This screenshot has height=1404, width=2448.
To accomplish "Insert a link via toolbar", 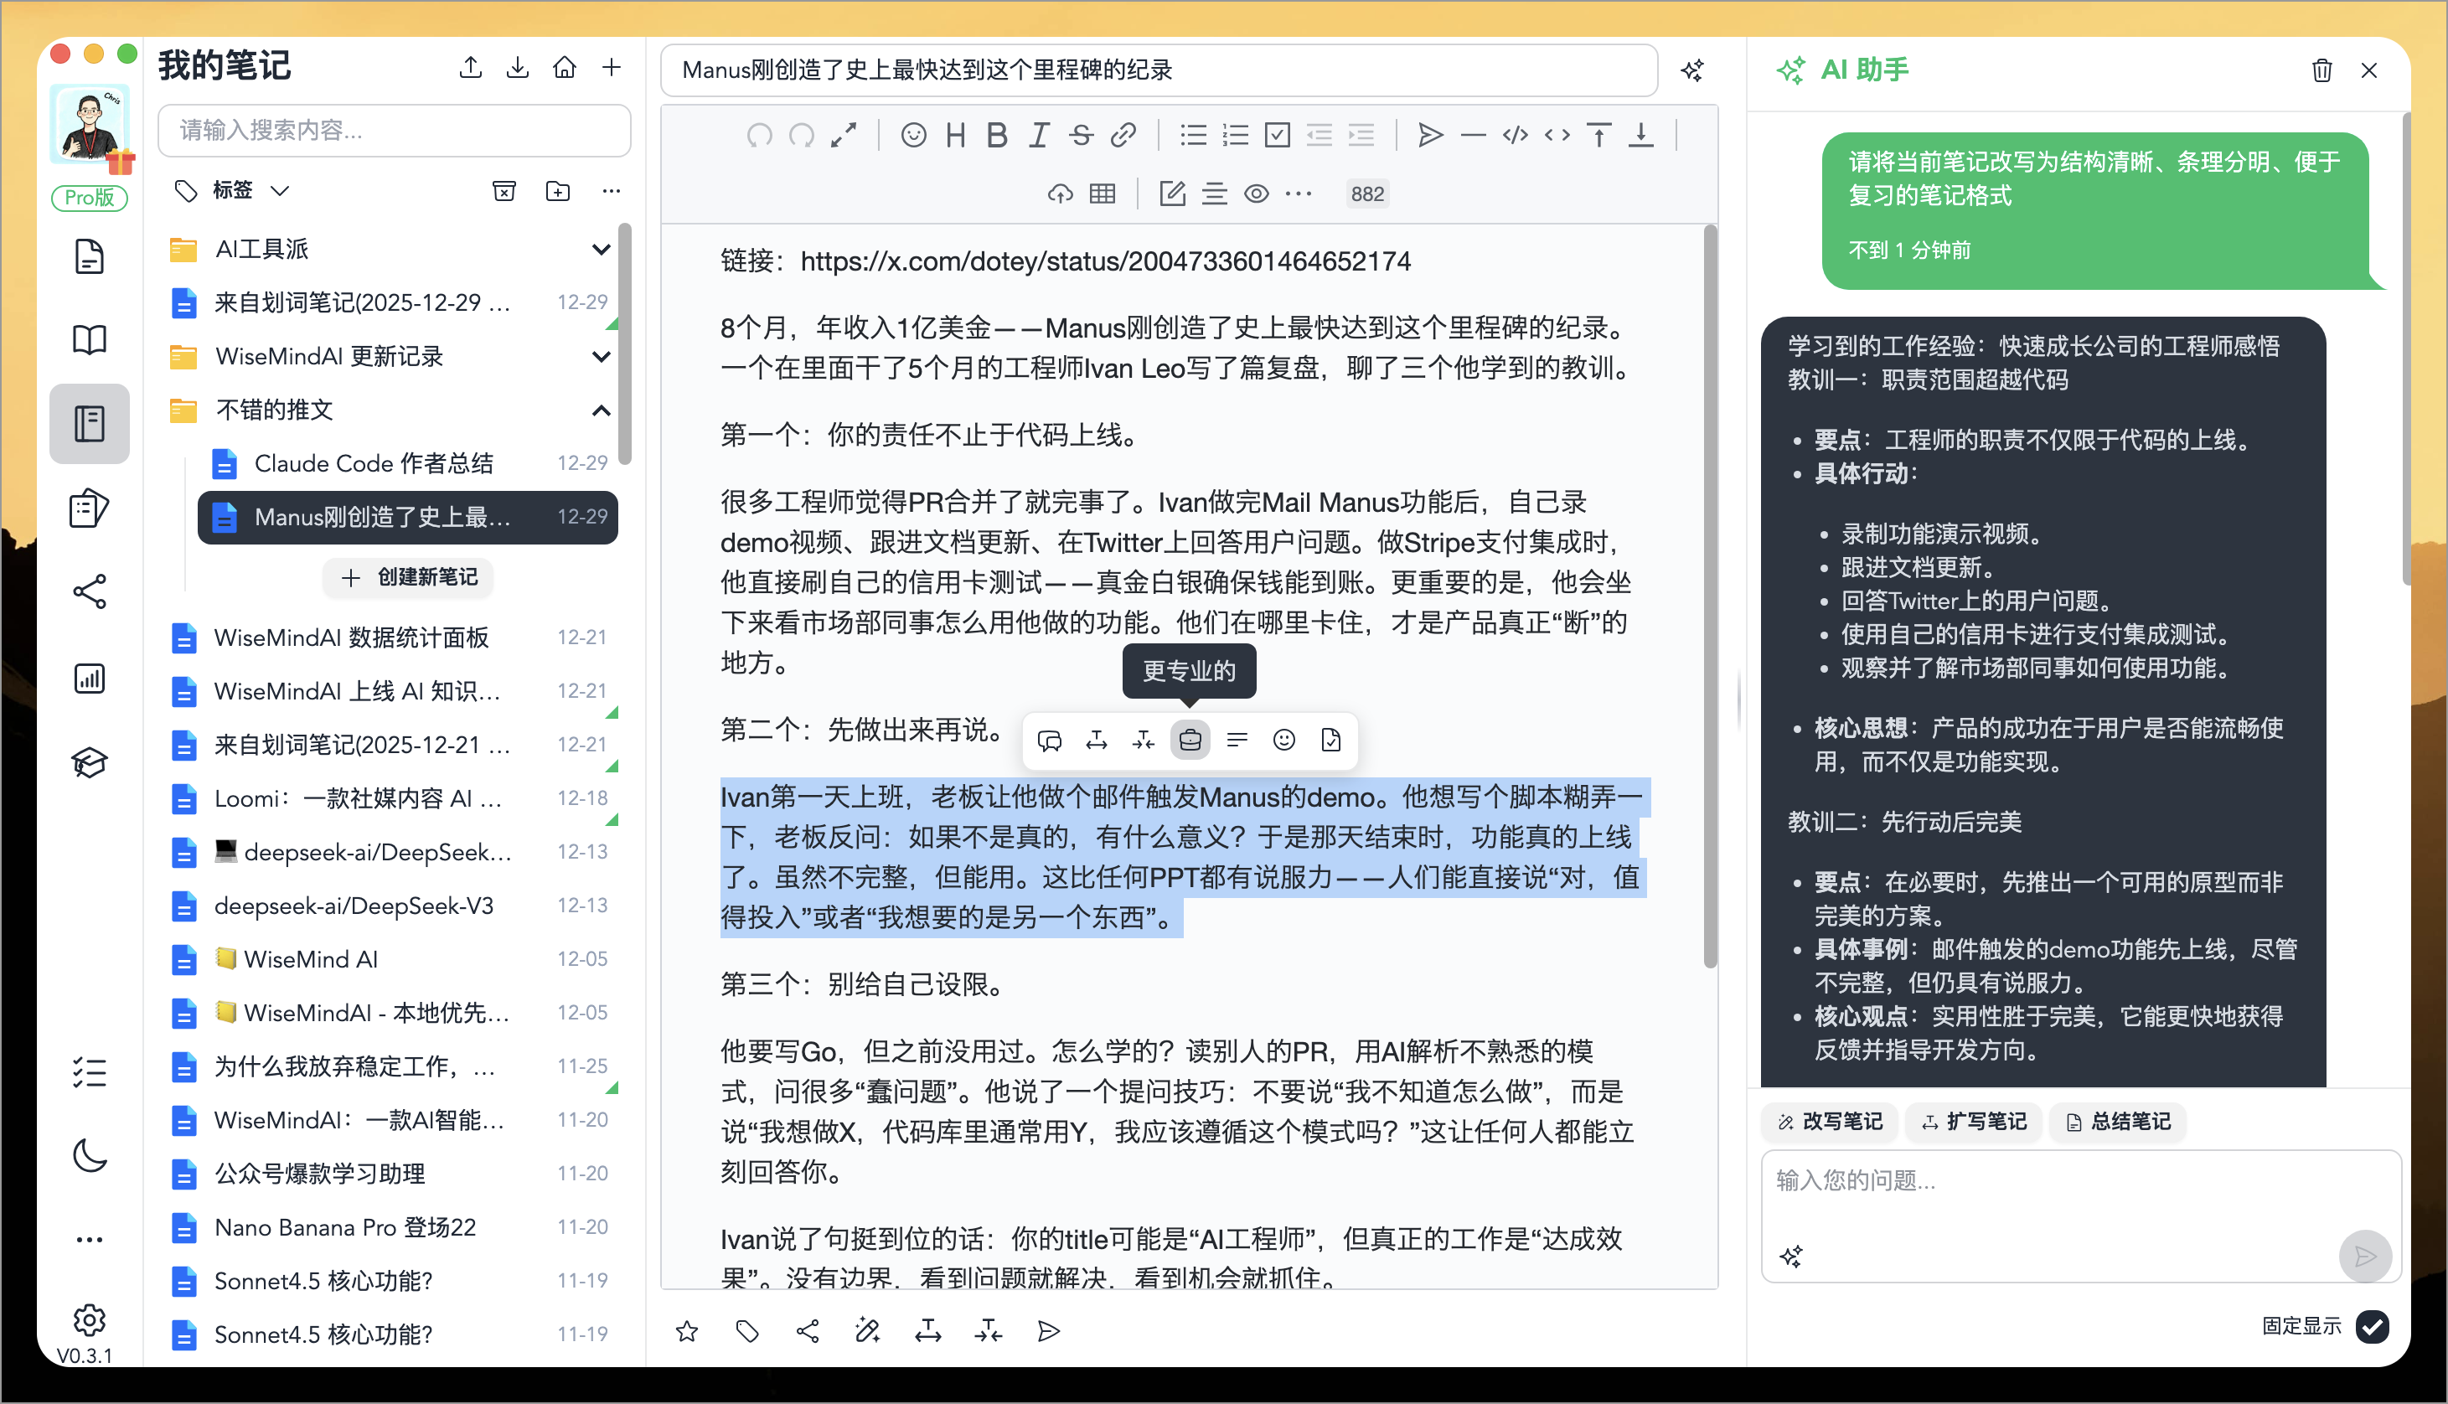I will pos(1123,135).
